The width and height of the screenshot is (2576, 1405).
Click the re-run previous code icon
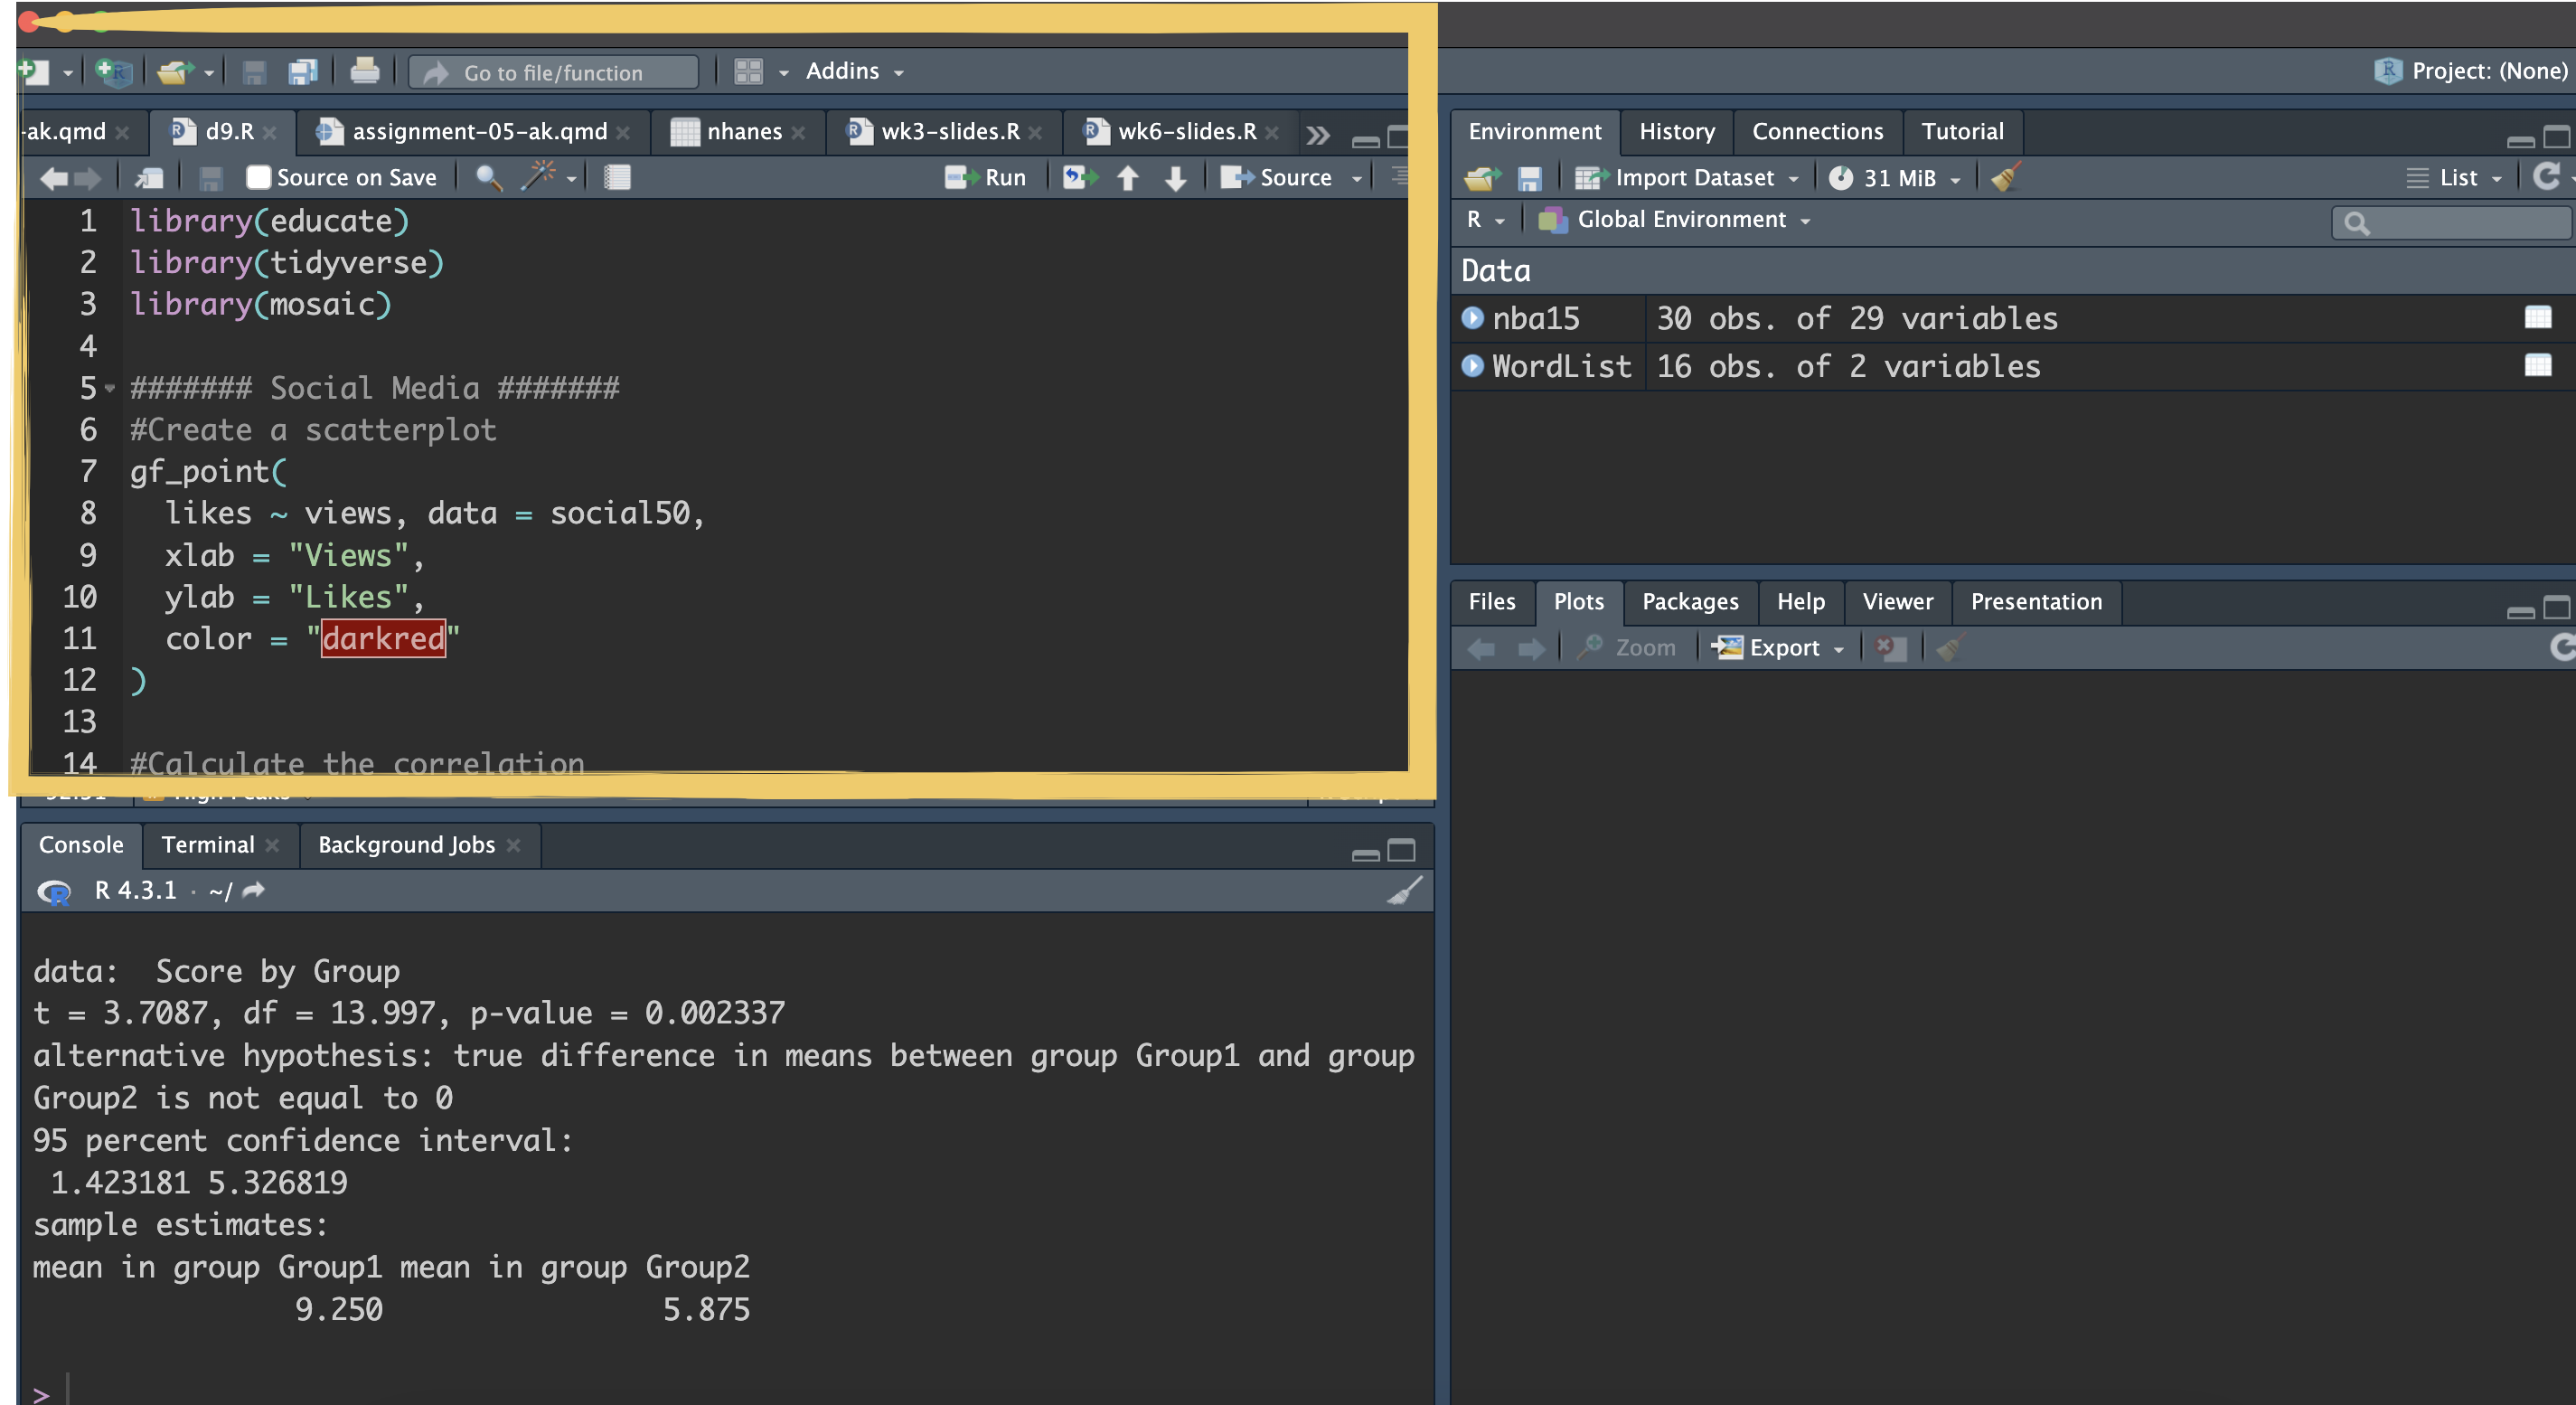point(1078,178)
